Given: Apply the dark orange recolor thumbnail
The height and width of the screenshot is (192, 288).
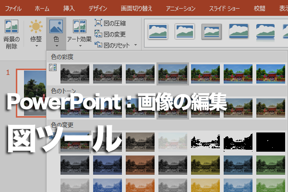Looking at the screenshot, I should (140, 165).
